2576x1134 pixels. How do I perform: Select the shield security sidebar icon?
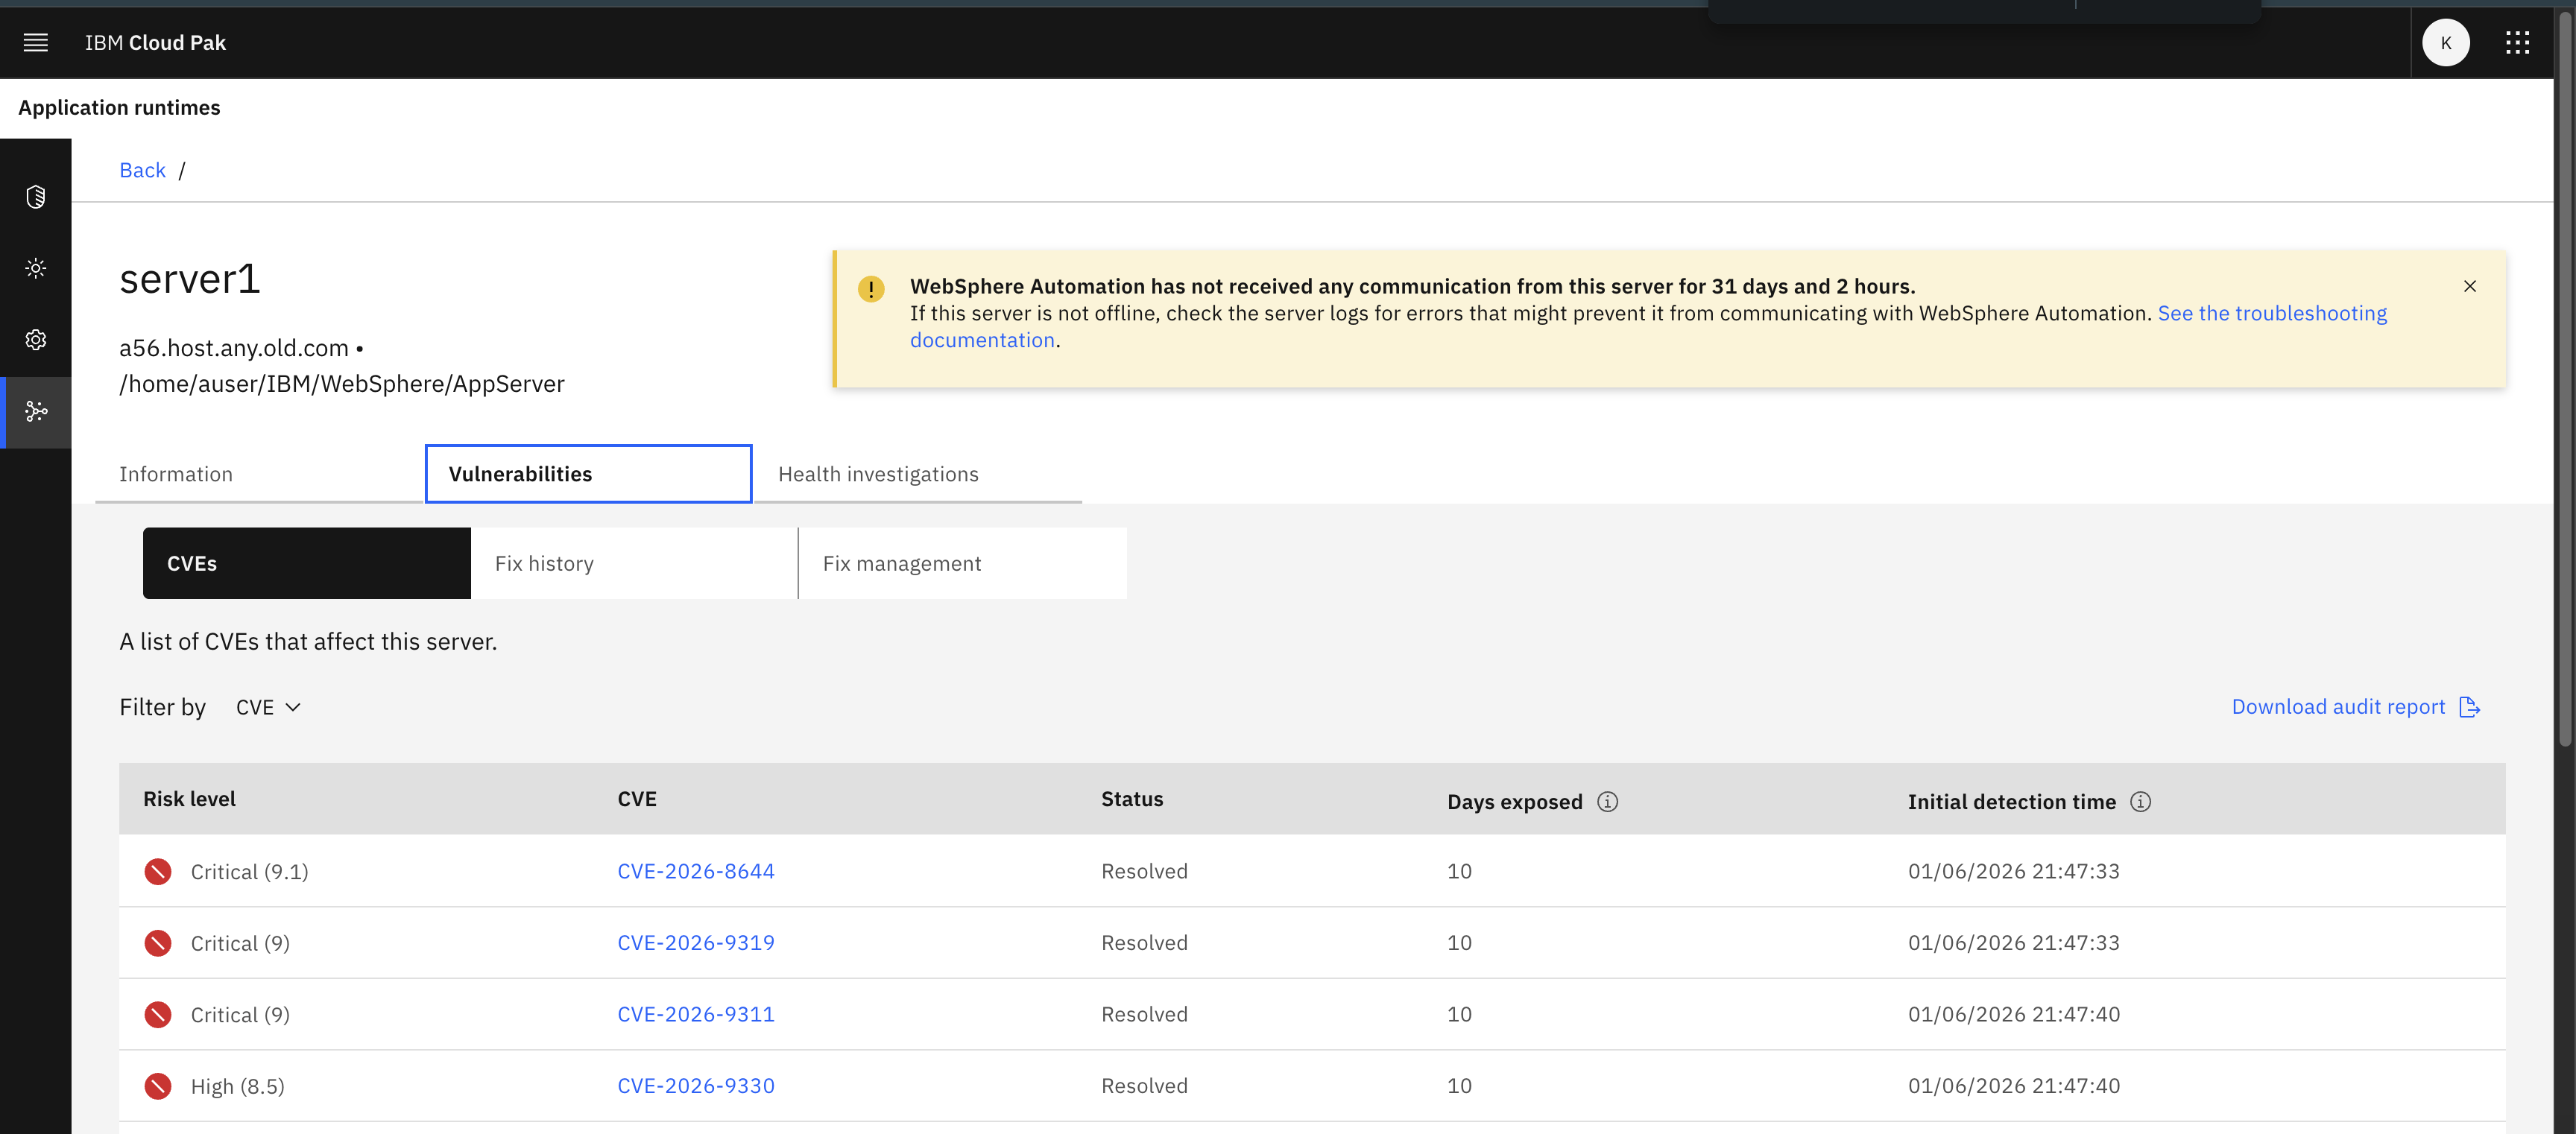click(36, 197)
